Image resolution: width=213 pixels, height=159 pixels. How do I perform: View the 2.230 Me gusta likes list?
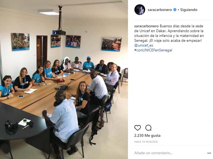pyautogui.click(x=147, y=135)
